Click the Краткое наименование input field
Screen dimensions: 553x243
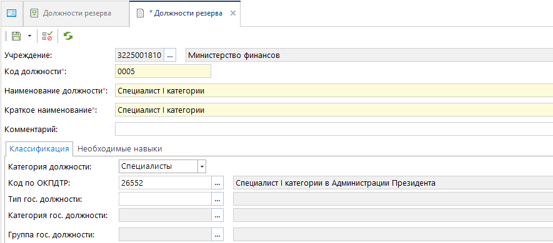pos(334,110)
